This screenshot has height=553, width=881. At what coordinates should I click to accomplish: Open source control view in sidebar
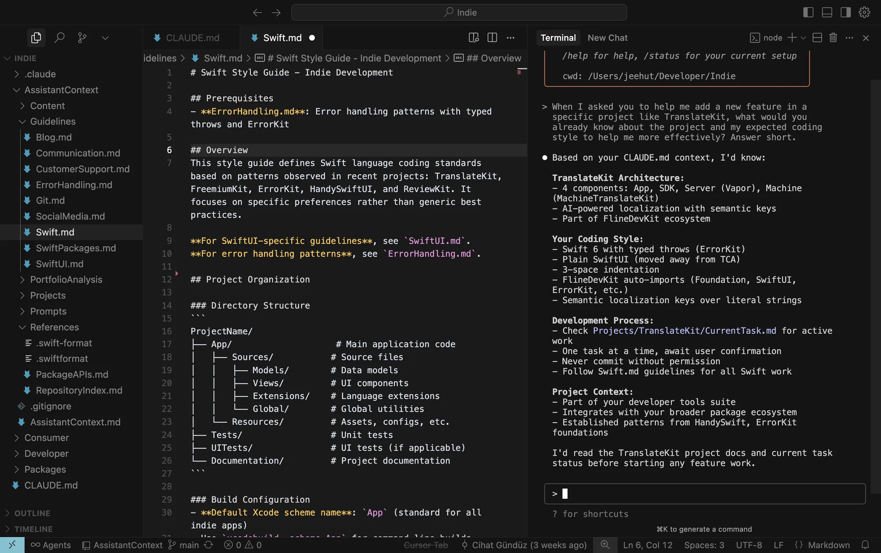82,37
